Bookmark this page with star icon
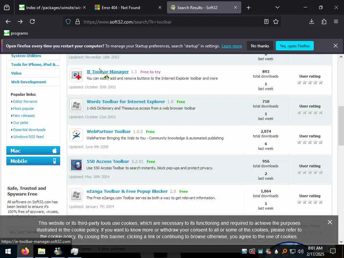The width and height of the screenshot is (344, 258). coord(276,21)
